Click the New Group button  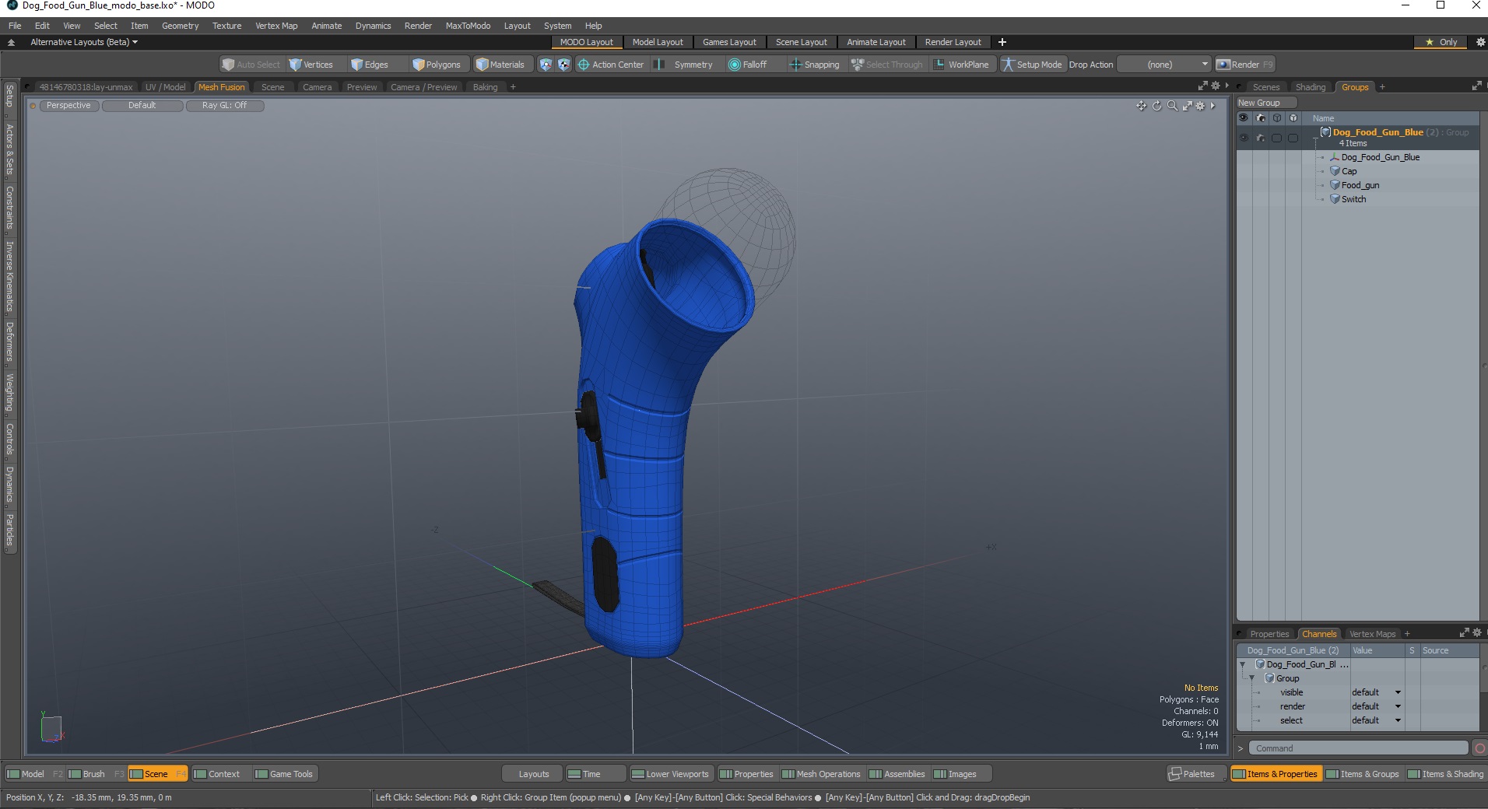(1266, 103)
